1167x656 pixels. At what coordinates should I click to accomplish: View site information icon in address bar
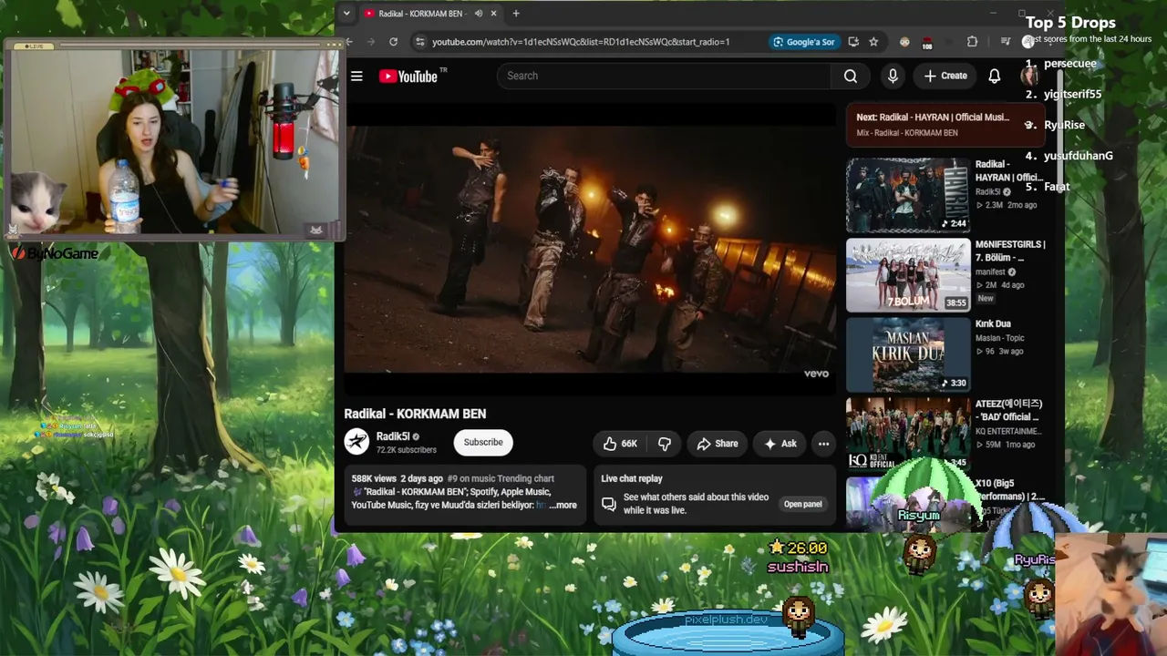tap(419, 42)
